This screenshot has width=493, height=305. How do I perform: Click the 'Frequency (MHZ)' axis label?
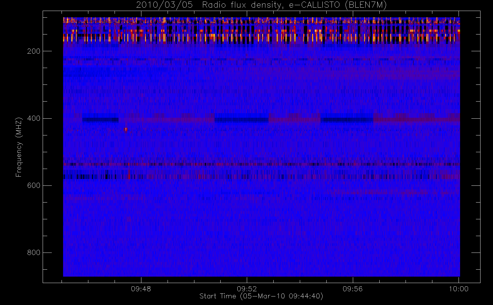(x=19, y=147)
